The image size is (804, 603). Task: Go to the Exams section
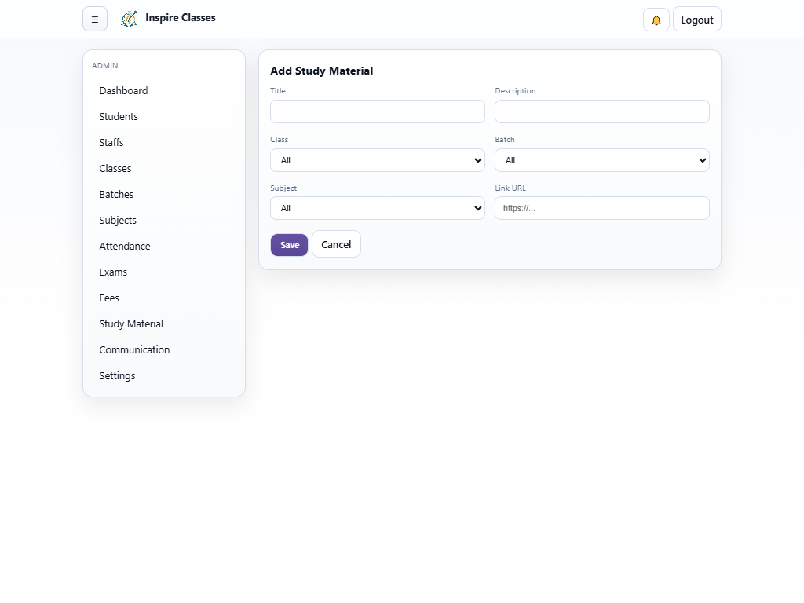pos(113,272)
